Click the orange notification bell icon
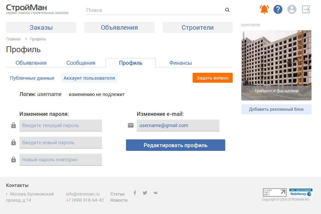This screenshot has height=214, width=321. click(264, 10)
